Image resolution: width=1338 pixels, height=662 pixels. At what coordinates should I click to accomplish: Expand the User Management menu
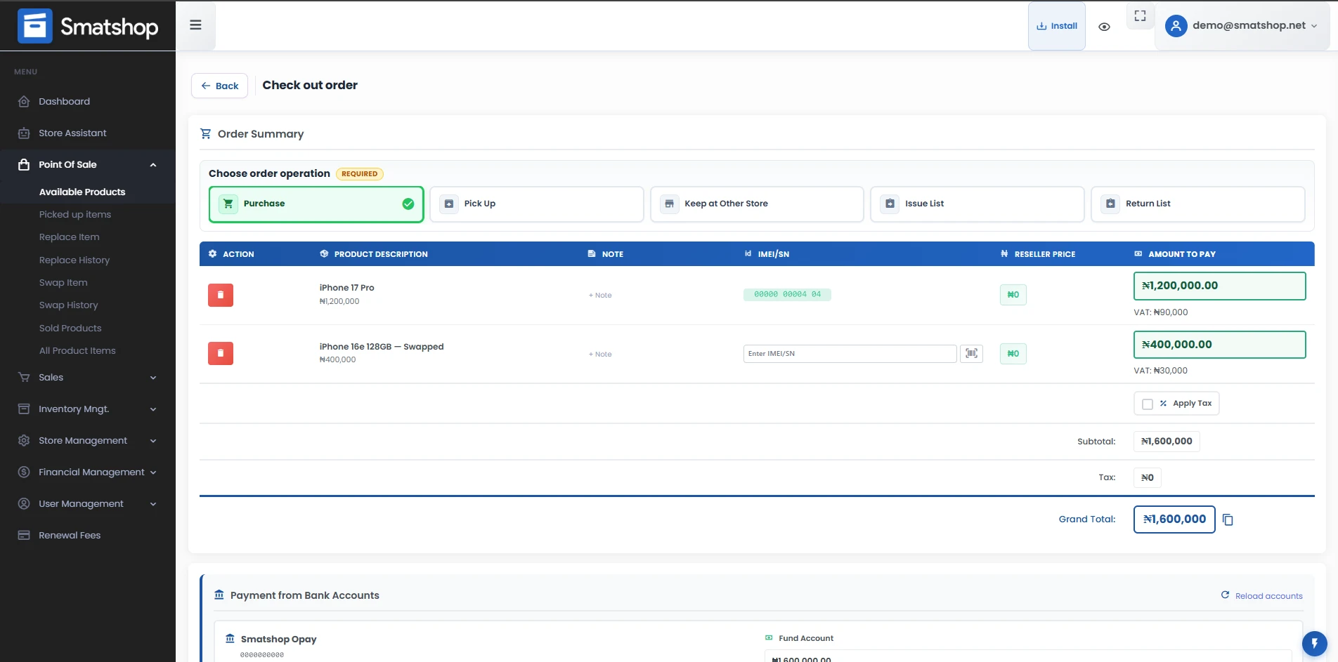88,503
